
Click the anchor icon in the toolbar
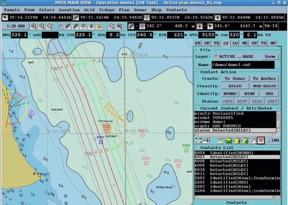tap(91, 26)
